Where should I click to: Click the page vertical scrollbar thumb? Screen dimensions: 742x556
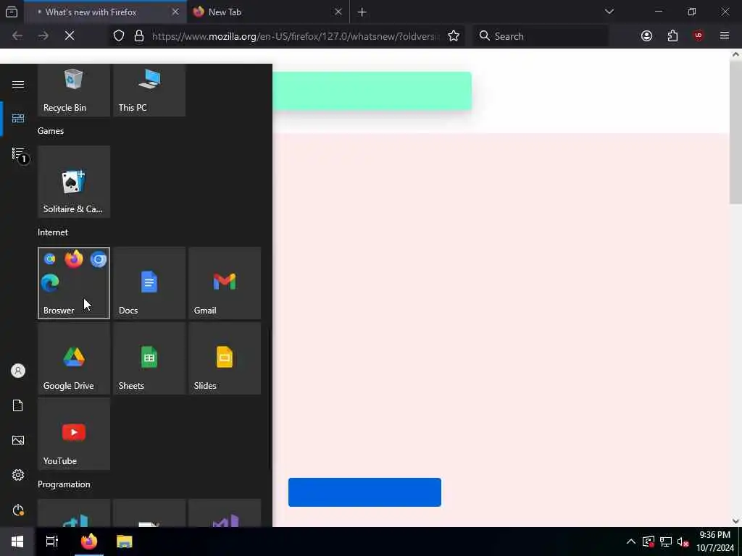point(735,132)
